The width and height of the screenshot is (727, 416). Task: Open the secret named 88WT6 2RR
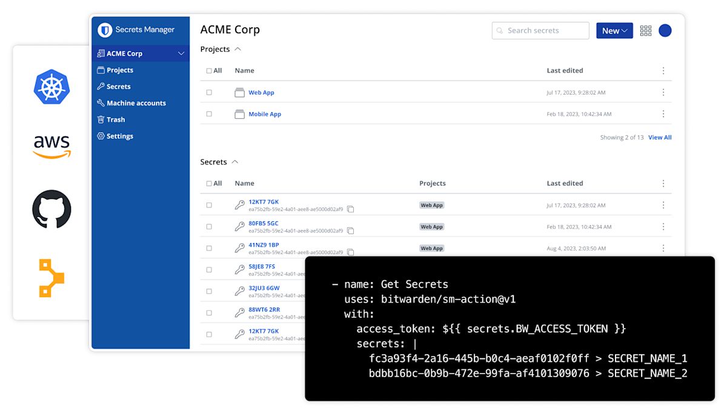click(x=264, y=309)
